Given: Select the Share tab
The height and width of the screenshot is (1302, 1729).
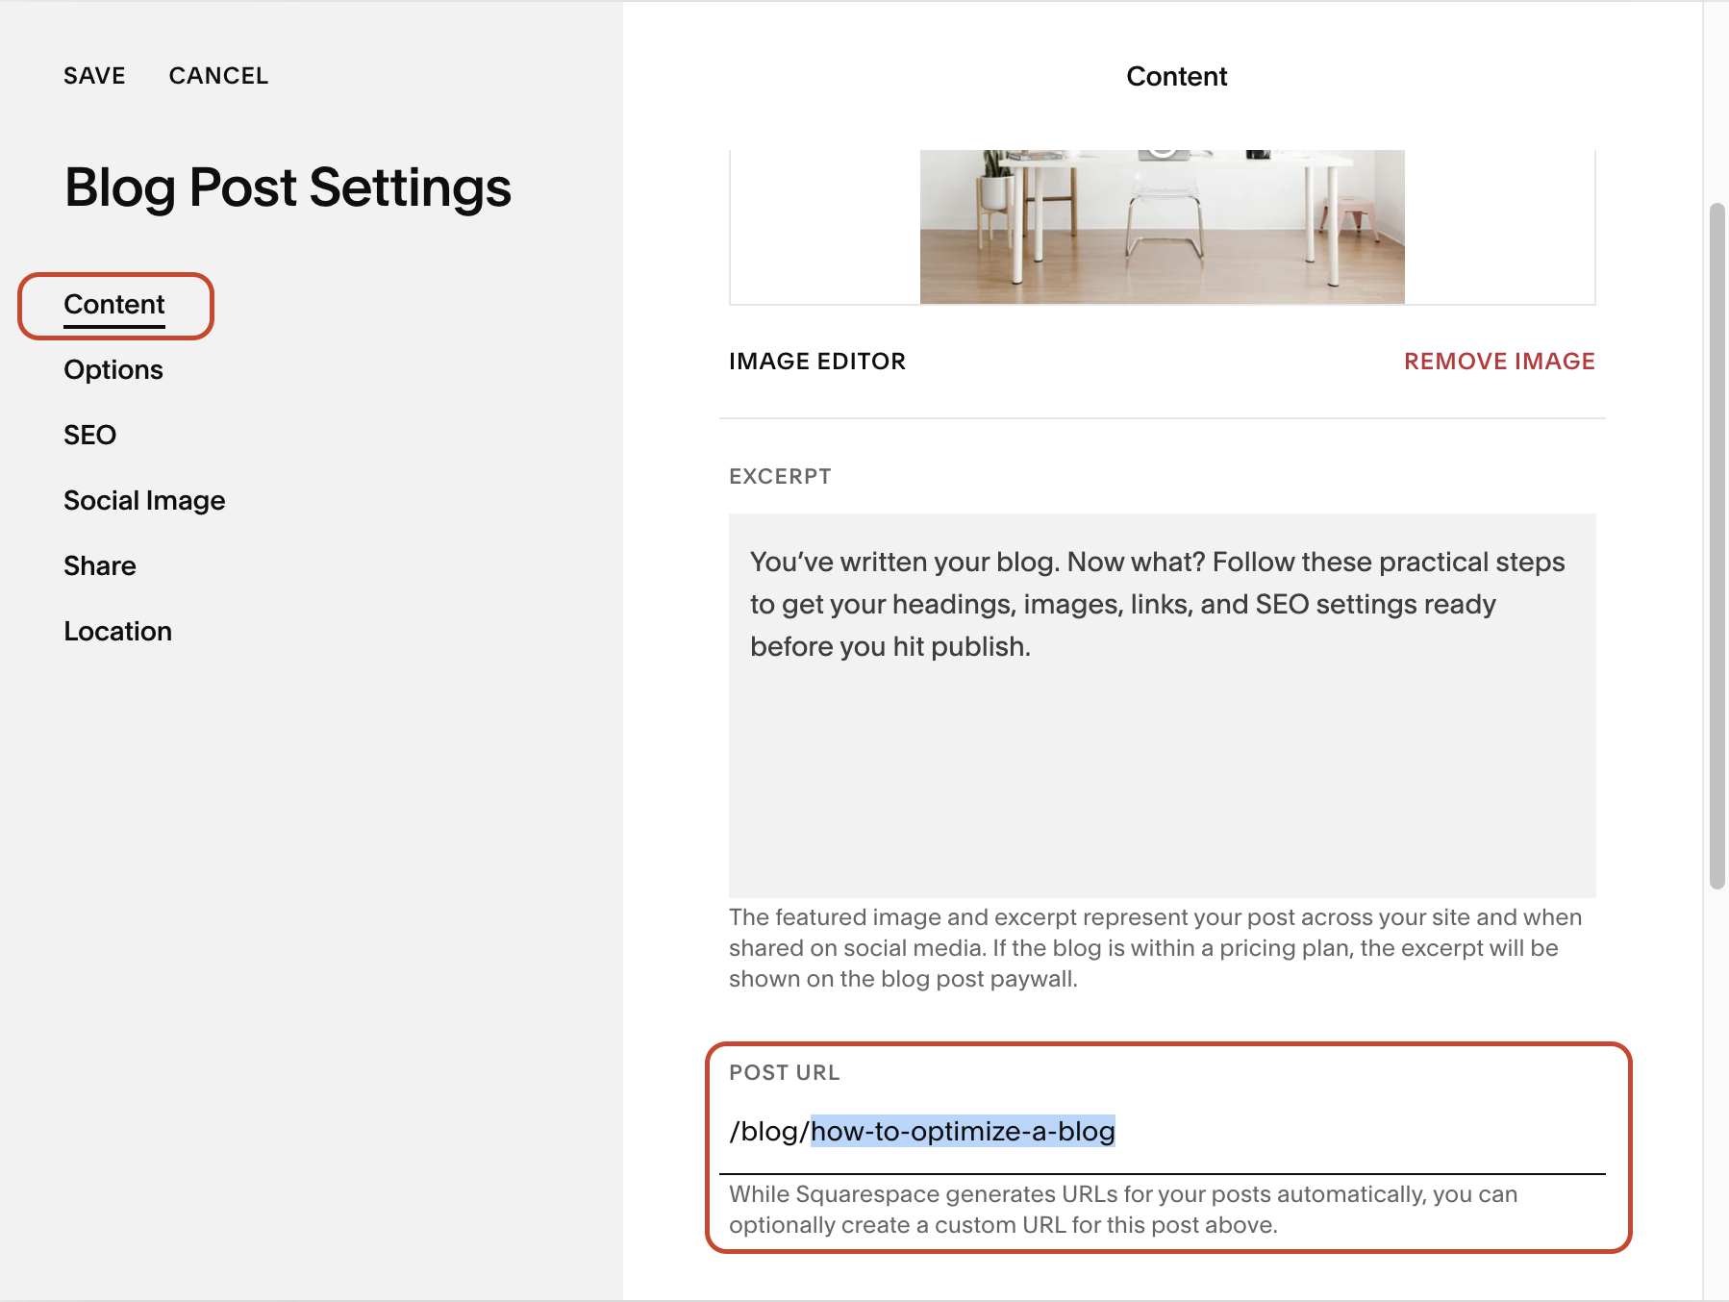Looking at the screenshot, I should [100, 566].
